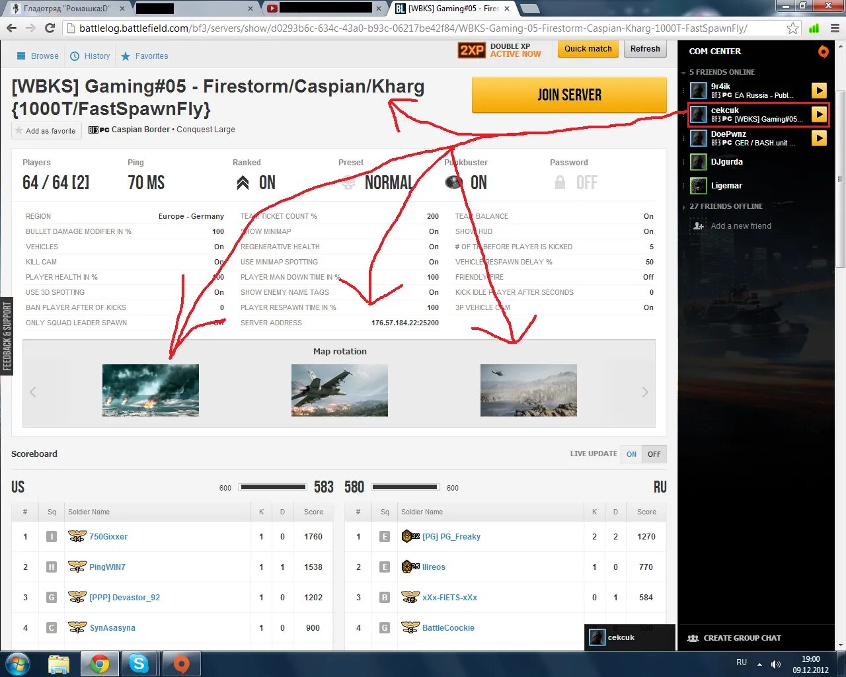
Task: Open Skype from the taskbar
Action: pos(139,664)
